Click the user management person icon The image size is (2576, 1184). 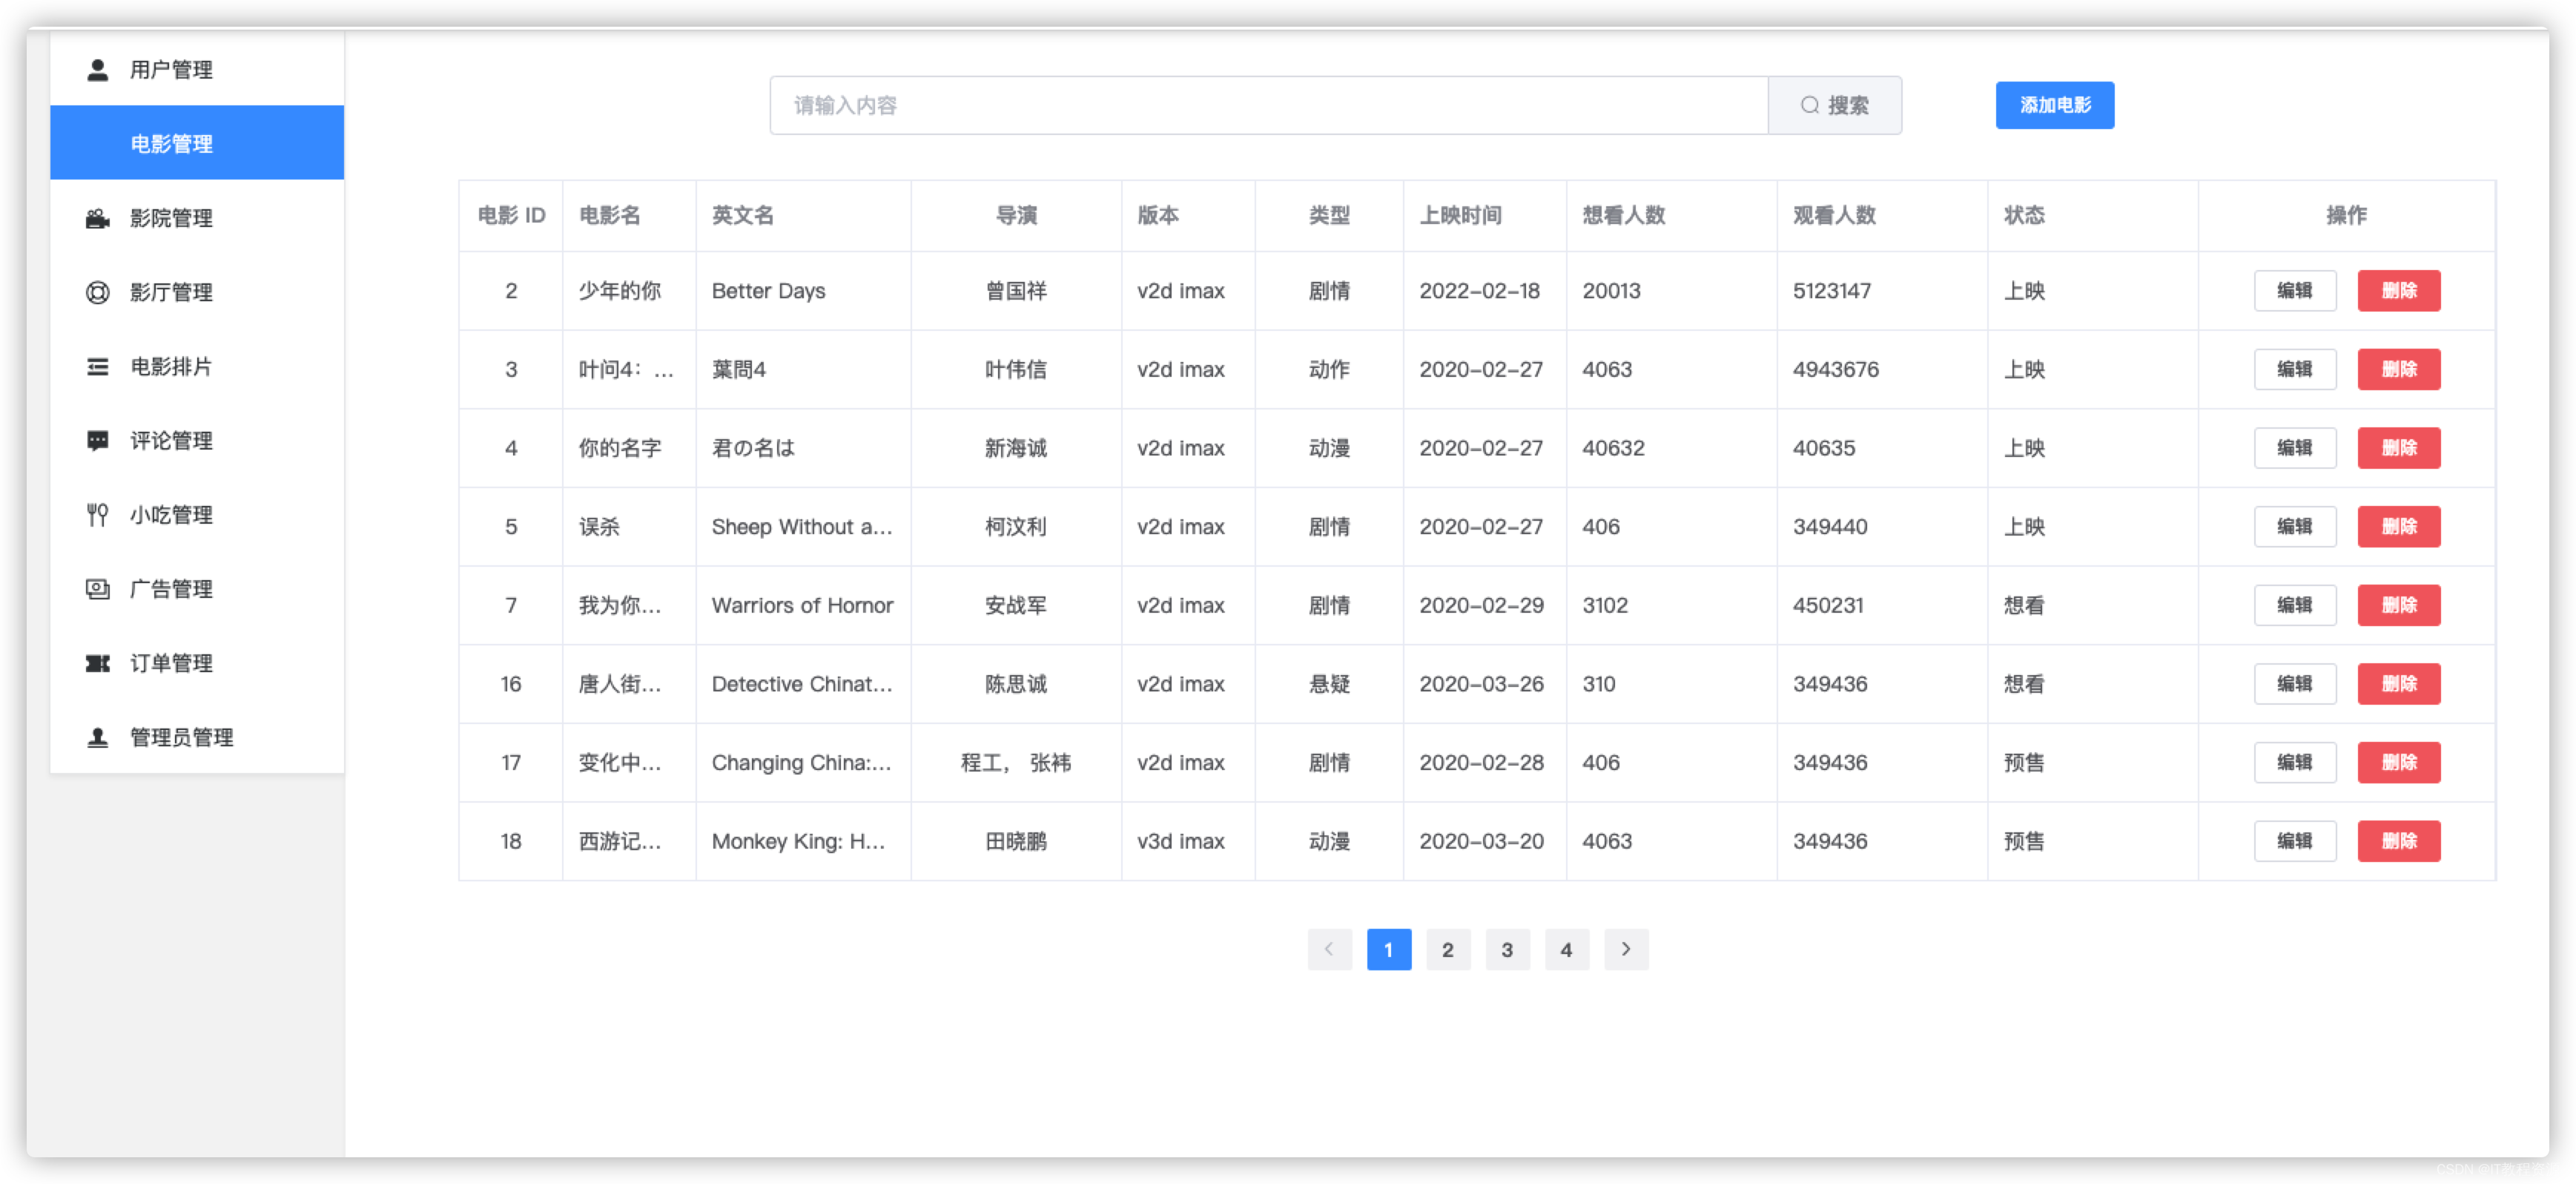[97, 70]
